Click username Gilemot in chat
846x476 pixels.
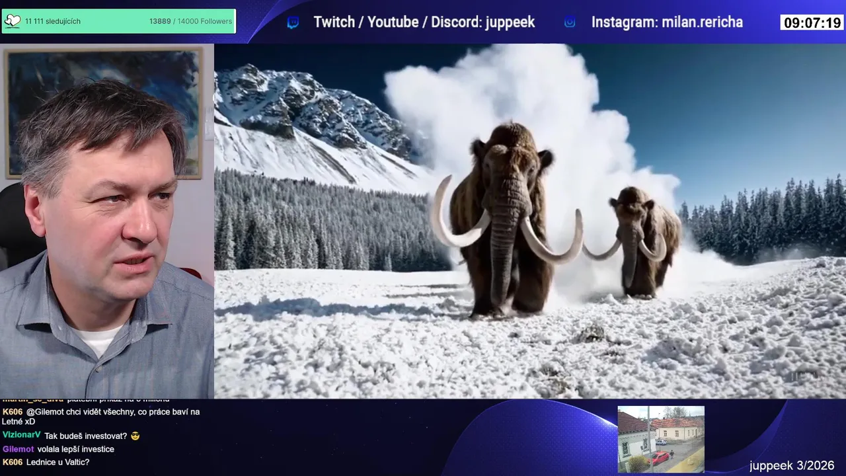point(19,449)
